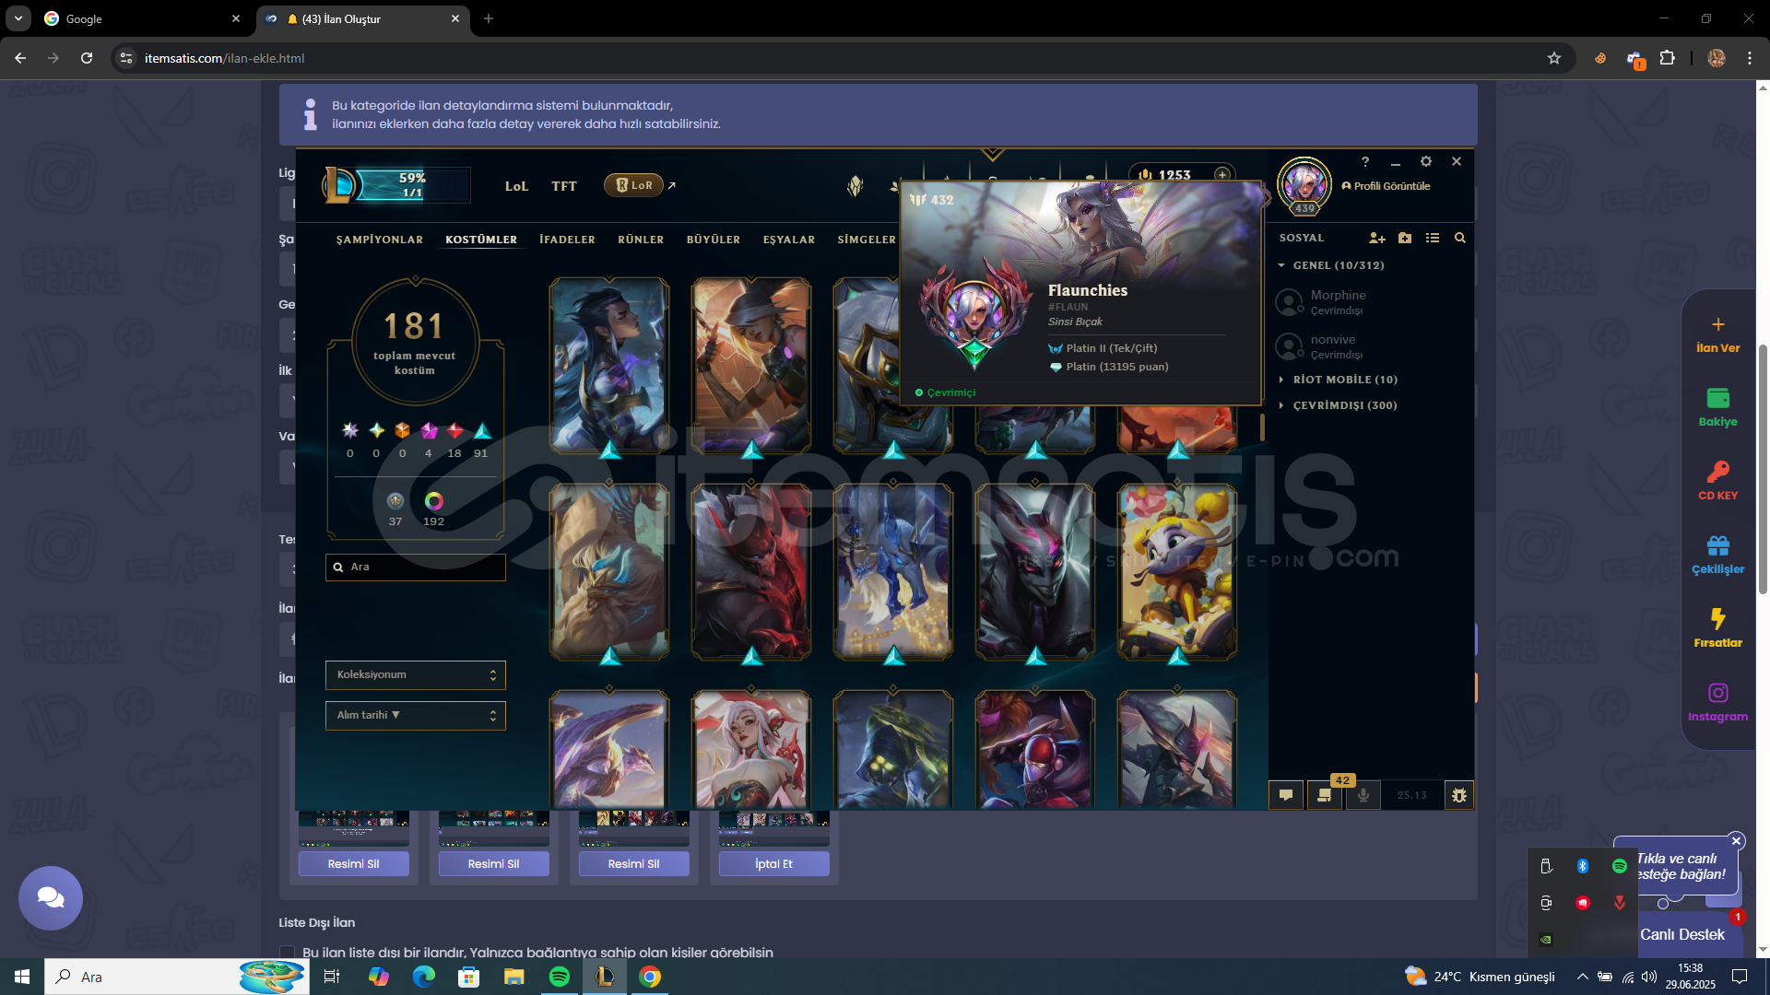Open the CD KEY sidebar icon
Image resolution: width=1770 pixels, height=995 pixels.
point(1717,483)
